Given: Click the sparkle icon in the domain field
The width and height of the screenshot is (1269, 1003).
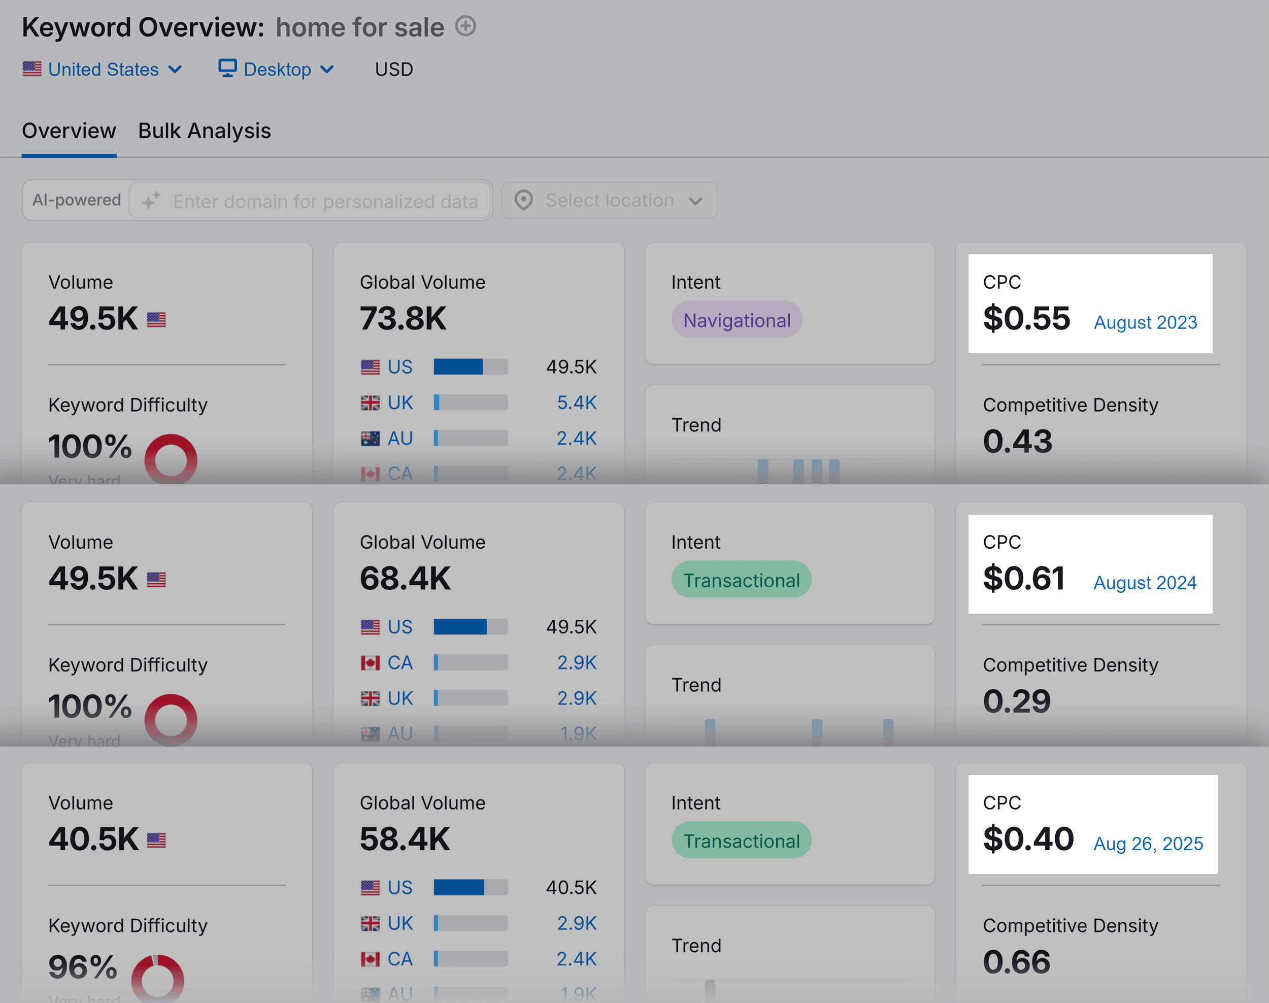Looking at the screenshot, I should 151,201.
